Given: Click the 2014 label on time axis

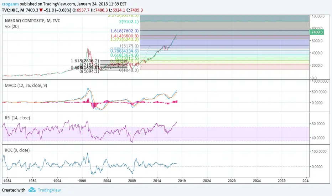Looking at the screenshot, I should (157, 181).
